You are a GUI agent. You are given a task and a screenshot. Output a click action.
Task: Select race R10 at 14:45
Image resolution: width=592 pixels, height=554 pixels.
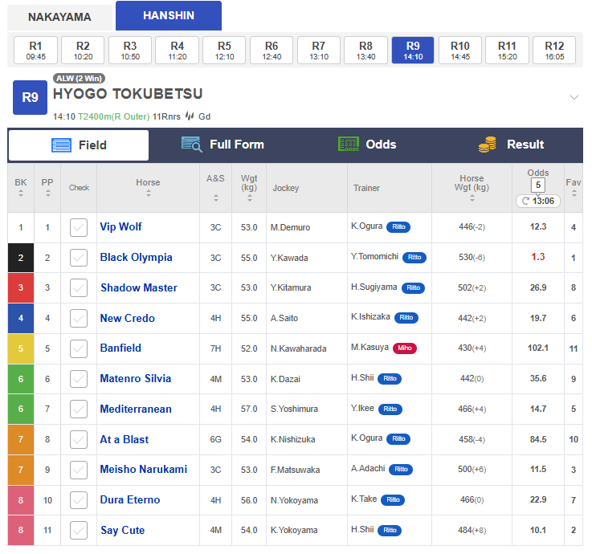[x=459, y=51]
